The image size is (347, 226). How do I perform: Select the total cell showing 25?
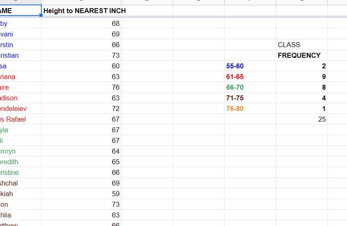point(302,119)
